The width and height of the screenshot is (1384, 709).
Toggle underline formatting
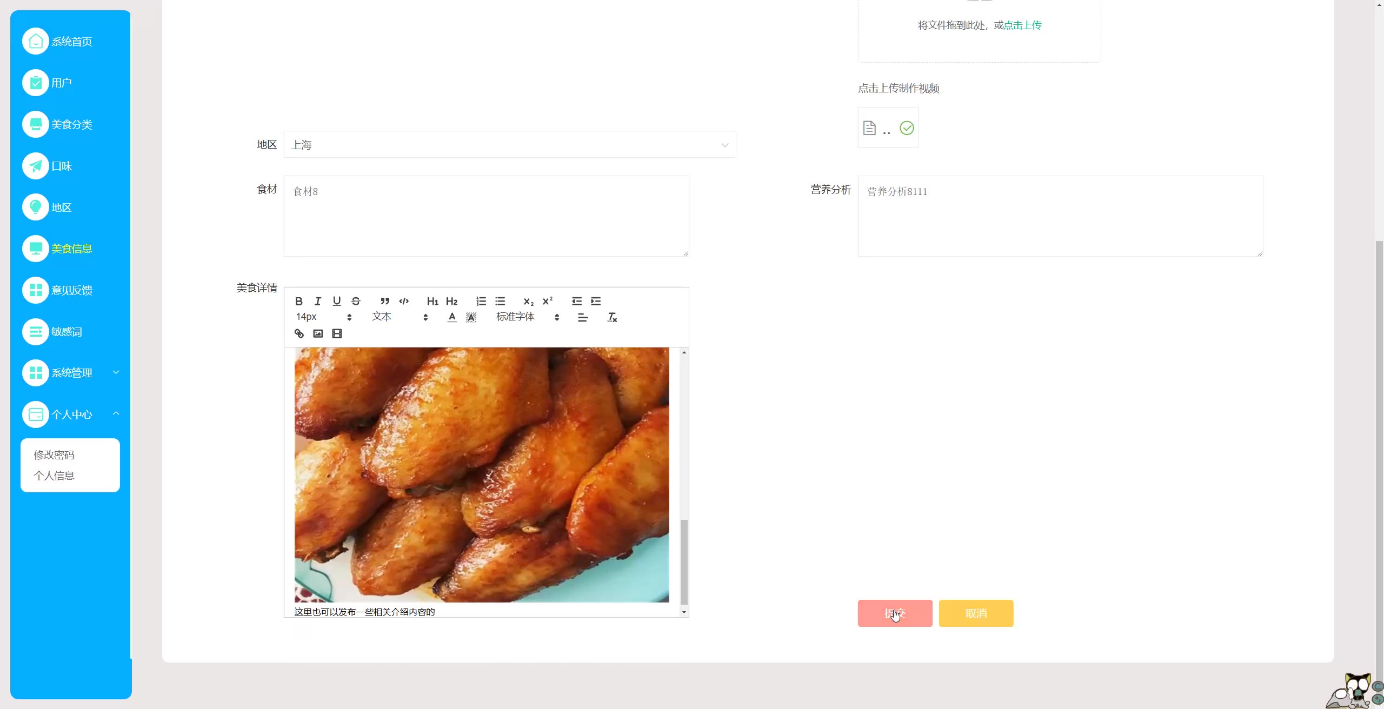coord(337,301)
